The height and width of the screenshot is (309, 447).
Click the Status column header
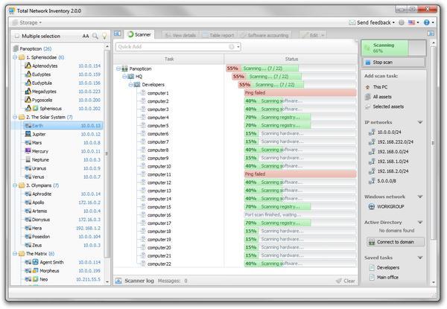(291, 59)
